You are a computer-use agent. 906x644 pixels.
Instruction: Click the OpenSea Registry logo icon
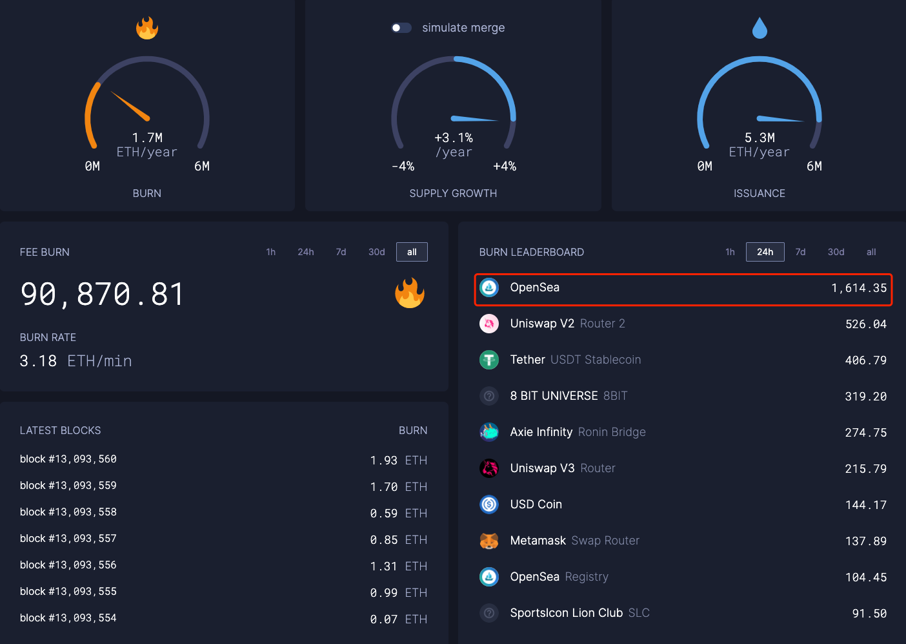[x=489, y=577]
